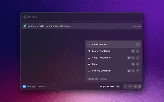Select the localstack_main container name
The width and height of the screenshot is (164, 102).
pos(36,26)
